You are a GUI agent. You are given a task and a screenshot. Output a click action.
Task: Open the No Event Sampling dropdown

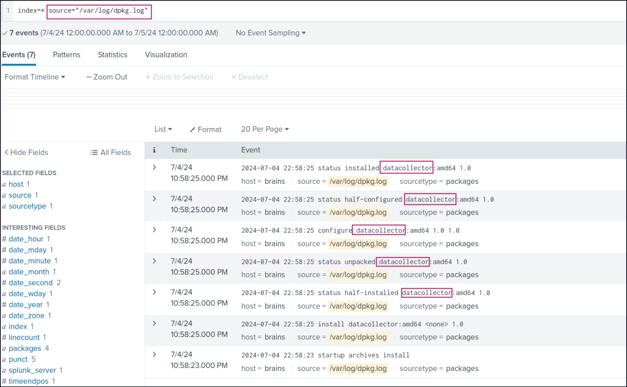(x=271, y=32)
